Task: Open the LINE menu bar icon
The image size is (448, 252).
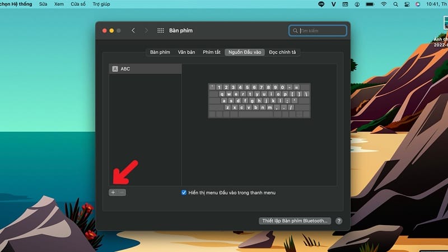Action: tap(321, 4)
